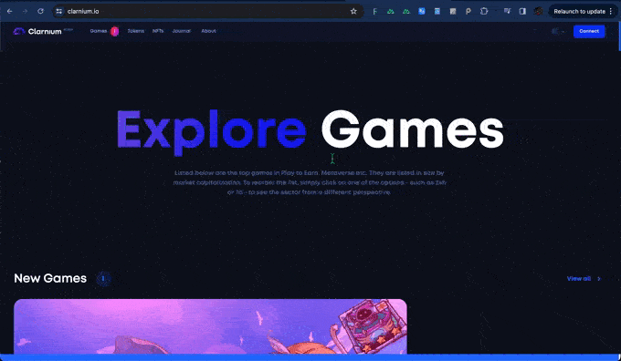Screen dimensions: 621x361
Task: Expand the dropdown left of Connect
Action: [x=558, y=31]
